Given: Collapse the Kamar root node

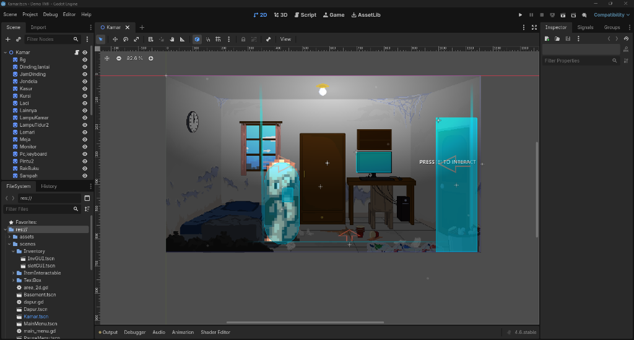Looking at the screenshot, I should click(x=5, y=53).
